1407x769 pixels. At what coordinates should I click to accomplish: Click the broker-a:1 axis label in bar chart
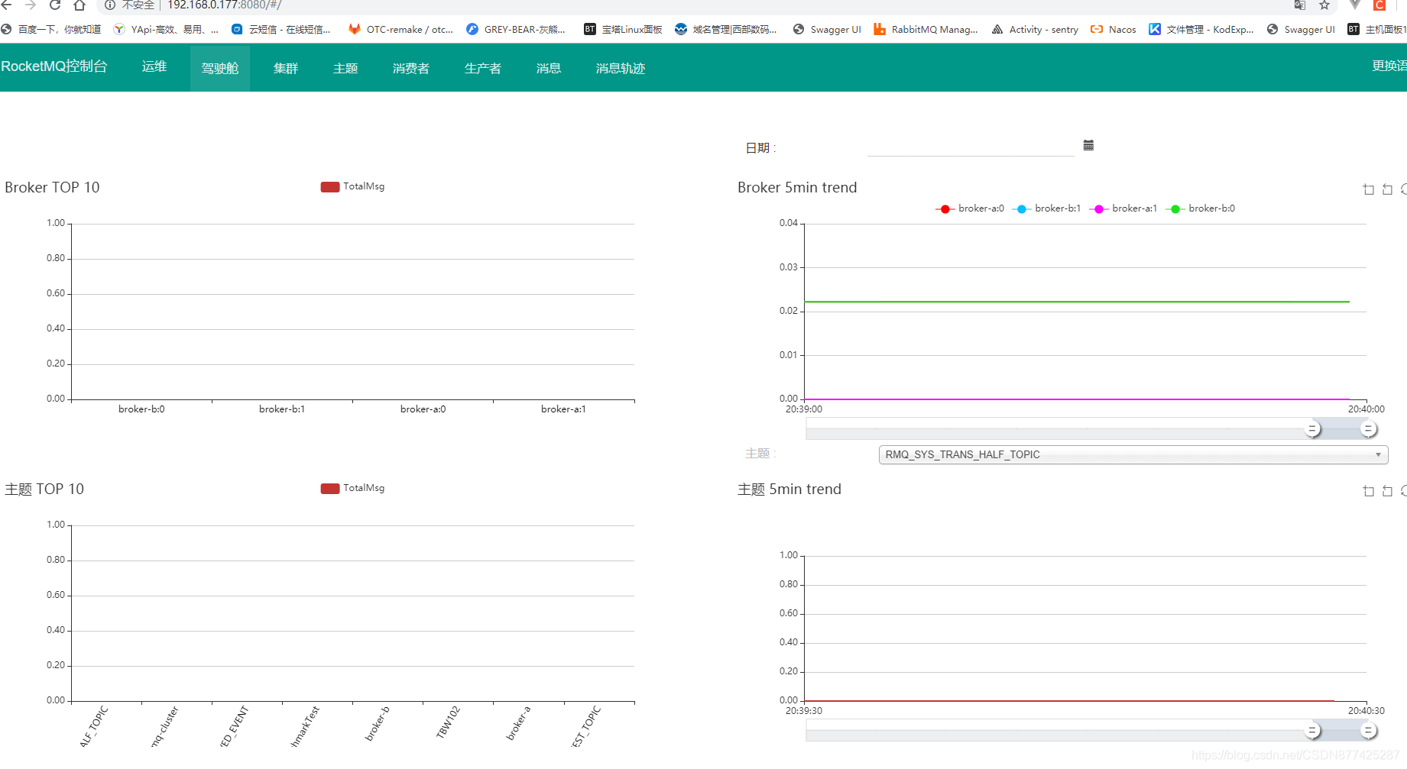[x=563, y=409]
